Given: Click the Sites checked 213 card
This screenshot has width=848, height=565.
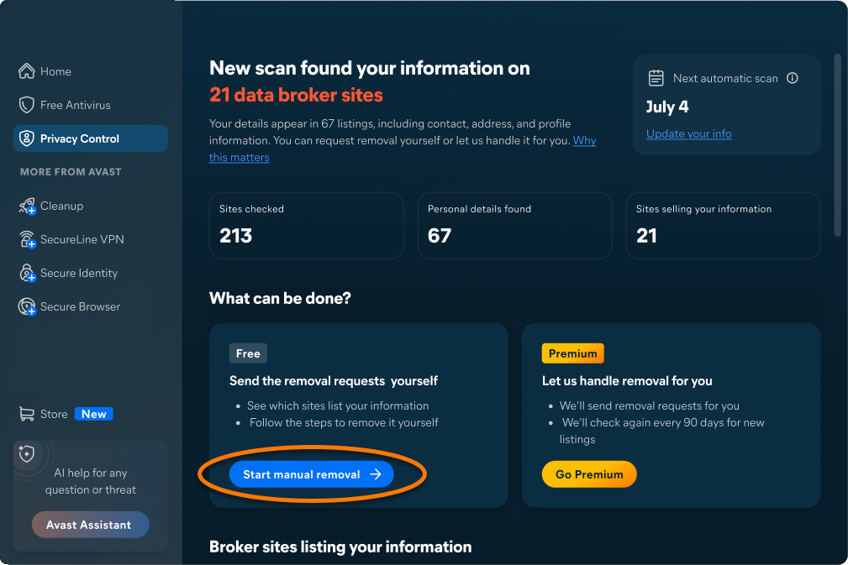Looking at the screenshot, I should tap(306, 226).
